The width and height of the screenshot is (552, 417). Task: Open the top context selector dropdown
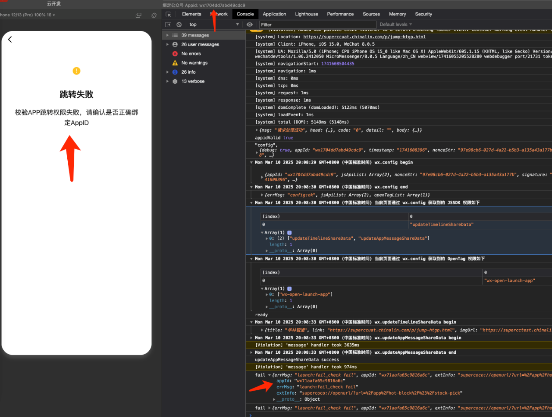214,25
